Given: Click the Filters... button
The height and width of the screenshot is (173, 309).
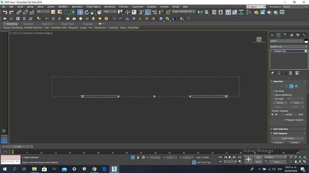Looking at the screenshot, I should 277,162.
